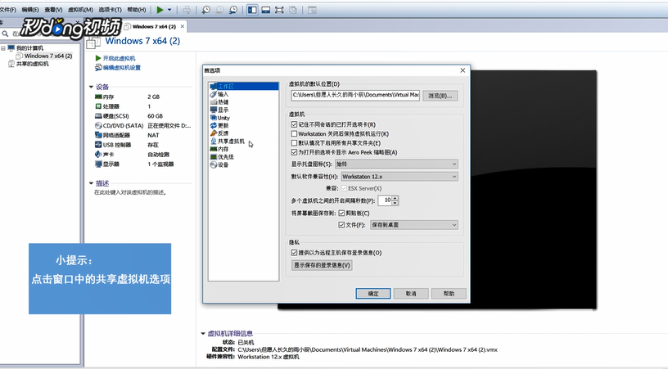Viewport: 668px width, 369px height.
Task: Click 显示保存的登录信息(V) button
Action: click(322, 265)
